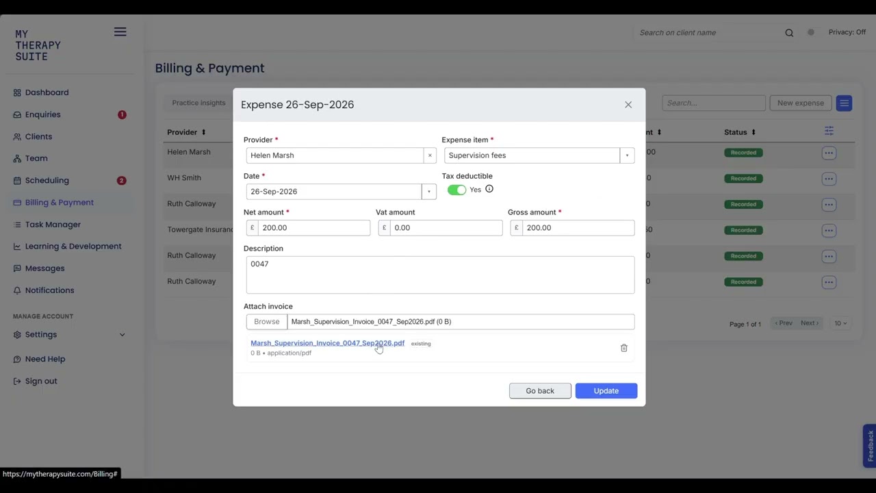Switch to the Practice insights tab
Image resolution: width=876 pixels, height=493 pixels.
click(x=198, y=103)
